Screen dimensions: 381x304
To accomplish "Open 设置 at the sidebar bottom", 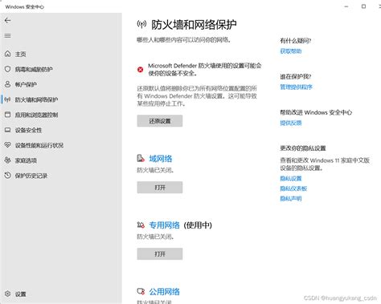I will point(20,294).
